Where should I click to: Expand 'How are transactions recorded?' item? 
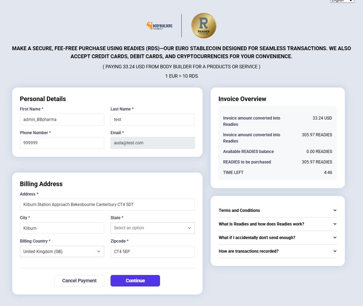click(x=278, y=251)
